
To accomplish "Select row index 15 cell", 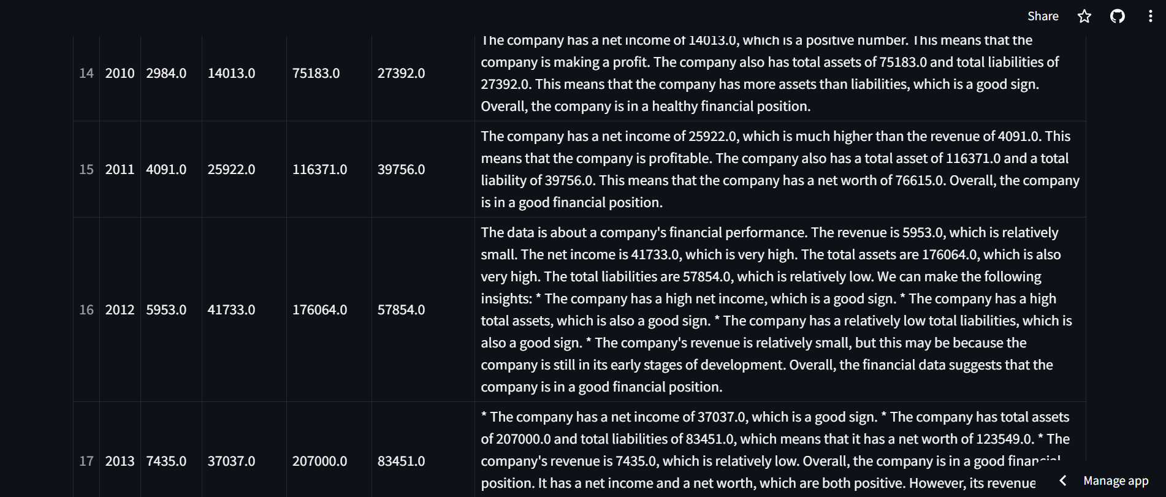I will 86,169.
